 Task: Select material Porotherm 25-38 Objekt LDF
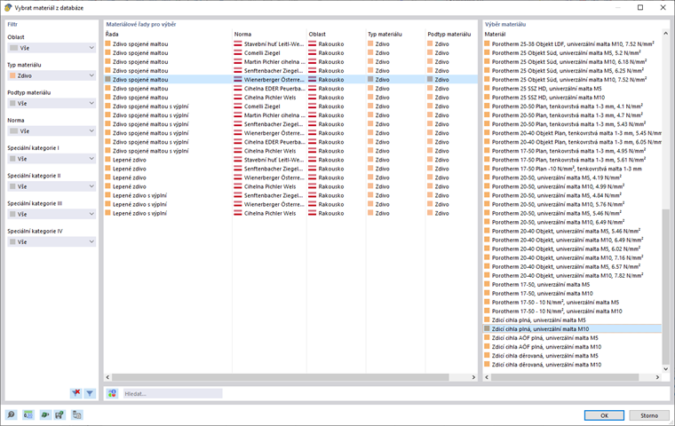[x=573, y=43]
